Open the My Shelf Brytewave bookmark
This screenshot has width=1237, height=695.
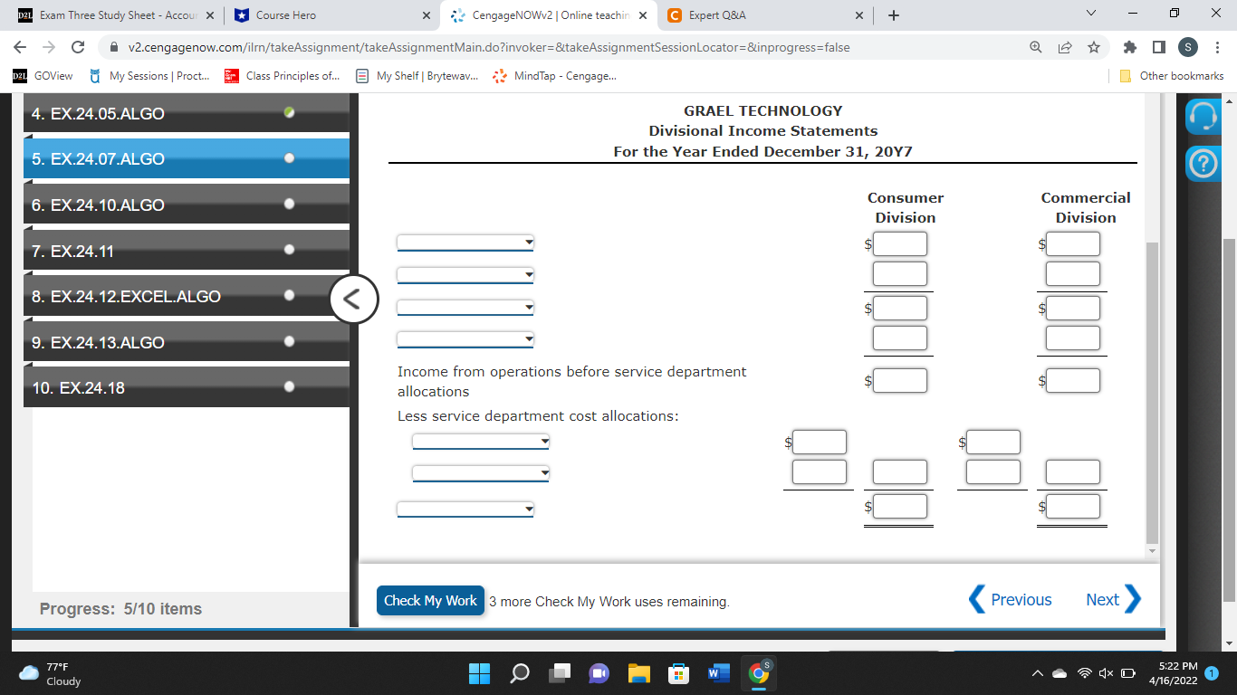(417, 76)
